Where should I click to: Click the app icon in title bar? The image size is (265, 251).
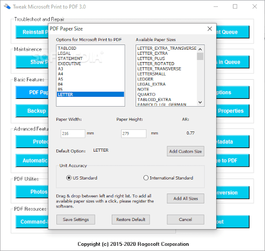(x=7, y=7)
